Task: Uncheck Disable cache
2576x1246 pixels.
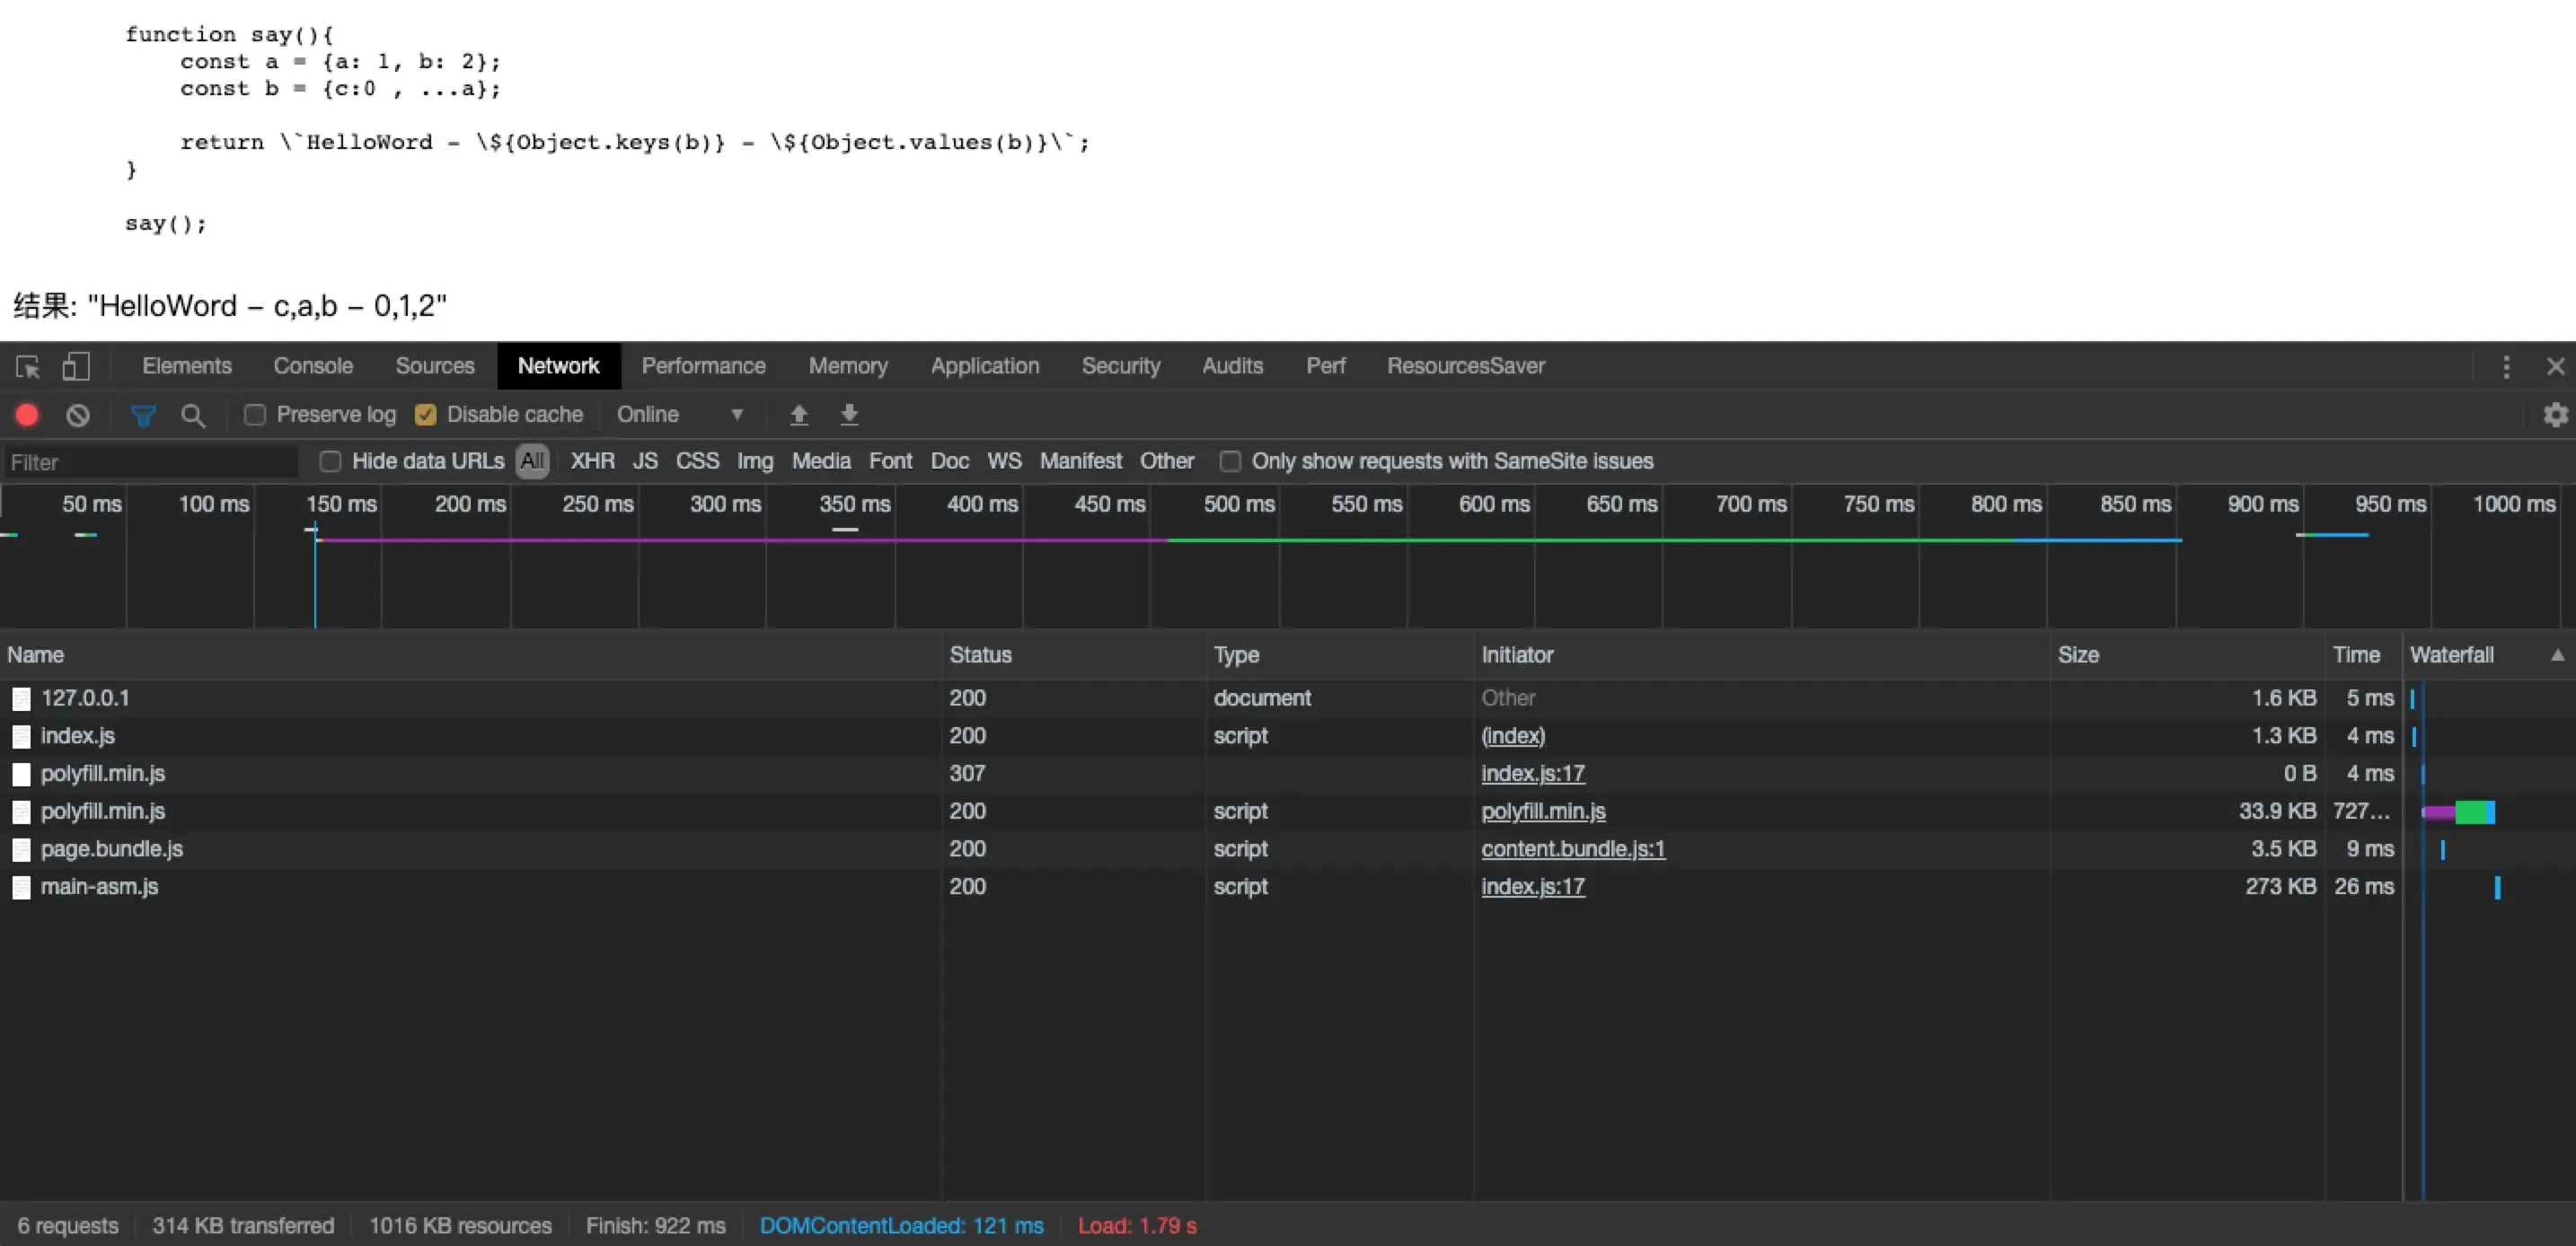Action: (x=426, y=415)
